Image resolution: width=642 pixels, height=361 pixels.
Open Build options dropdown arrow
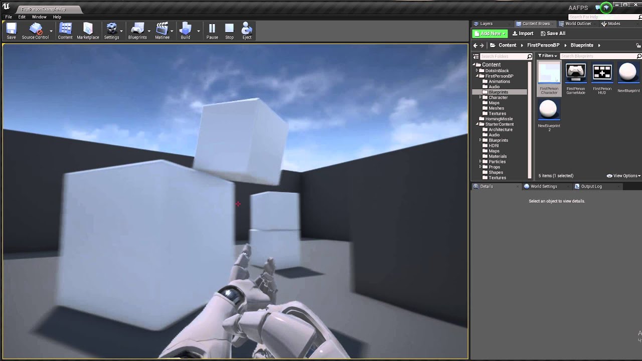[x=199, y=31]
